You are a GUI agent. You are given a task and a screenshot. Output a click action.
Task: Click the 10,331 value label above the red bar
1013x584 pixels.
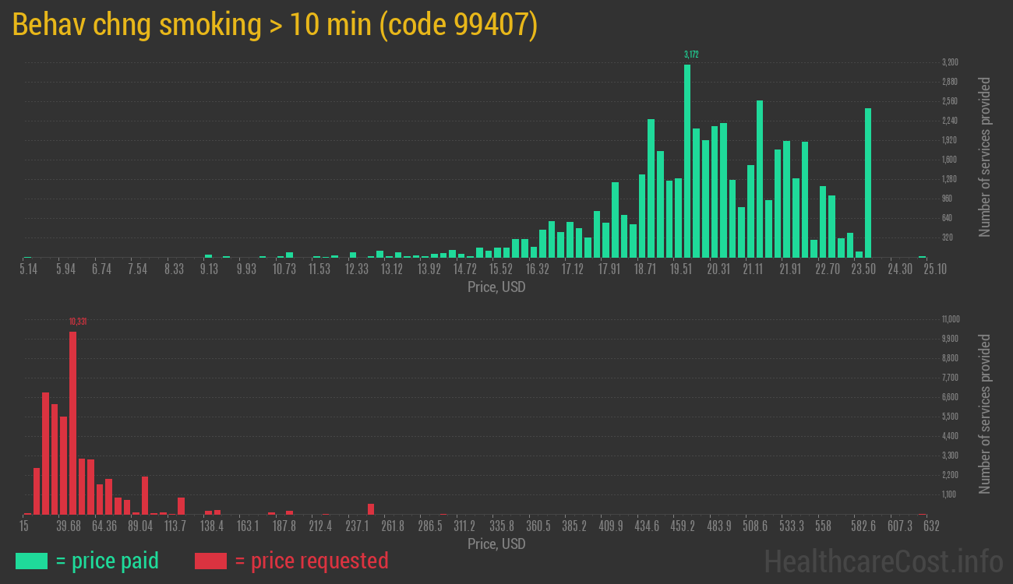[x=77, y=321]
